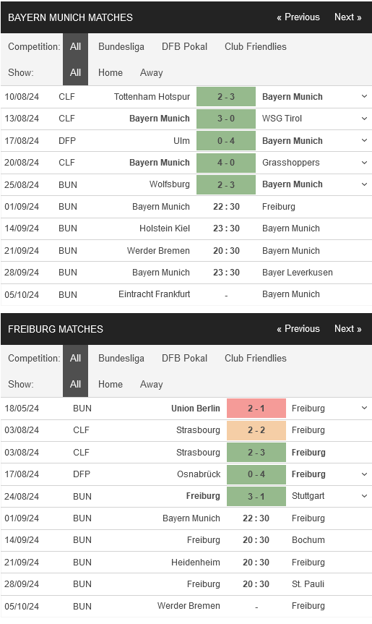372x624 pixels.
Task: Expand the Union Berlin match row chevron
Action: (x=364, y=408)
